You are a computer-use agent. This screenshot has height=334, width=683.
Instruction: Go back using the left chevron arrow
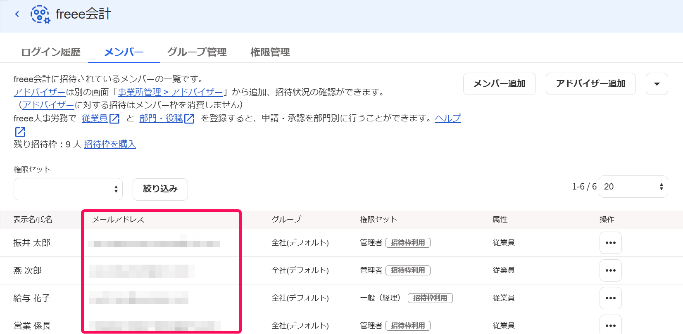(17, 14)
